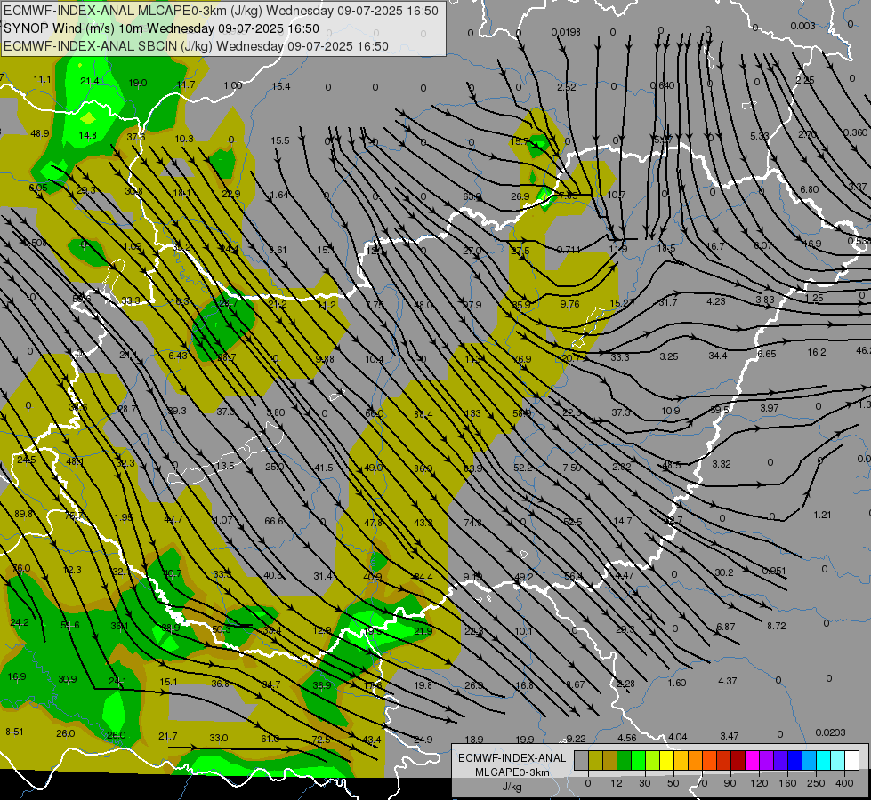Pick the dark green legend swatch after 12
871x800 pixels.
point(624,761)
